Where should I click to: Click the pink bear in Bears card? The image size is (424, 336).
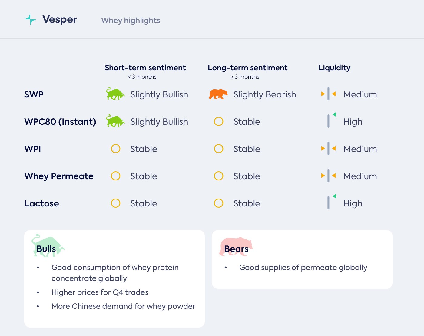[236, 246]
